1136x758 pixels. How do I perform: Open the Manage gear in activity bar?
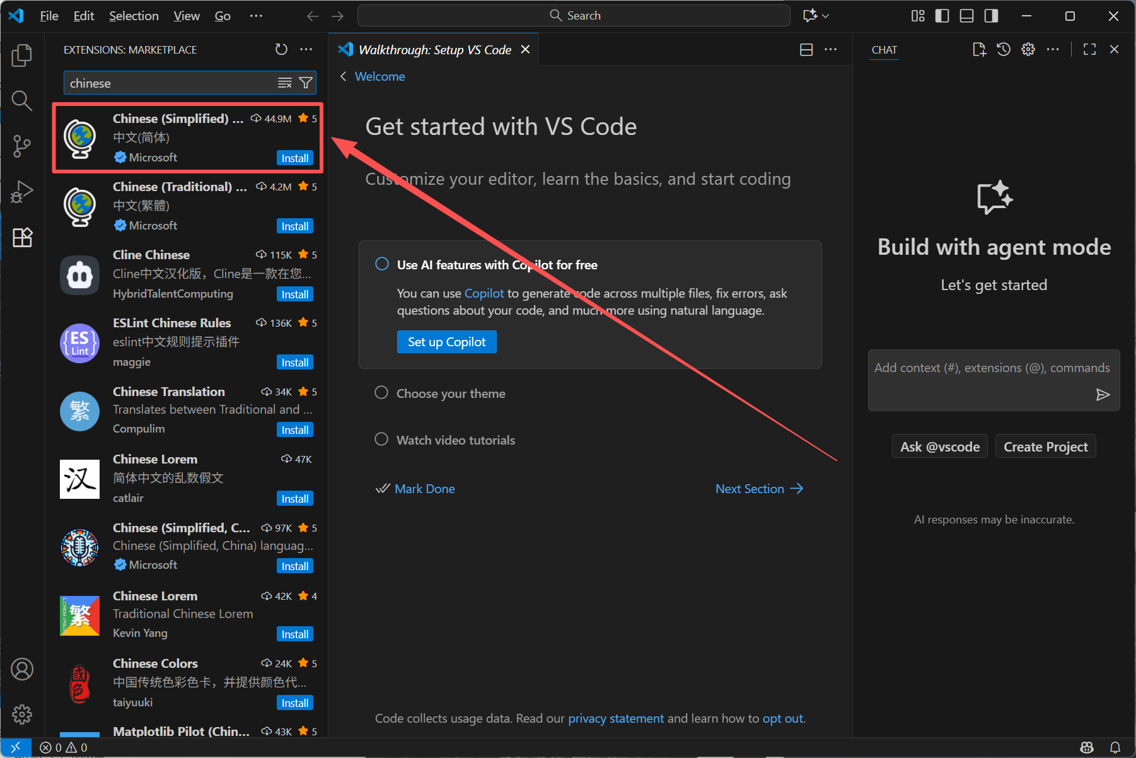pyautogui.click(x=22, y=714)
